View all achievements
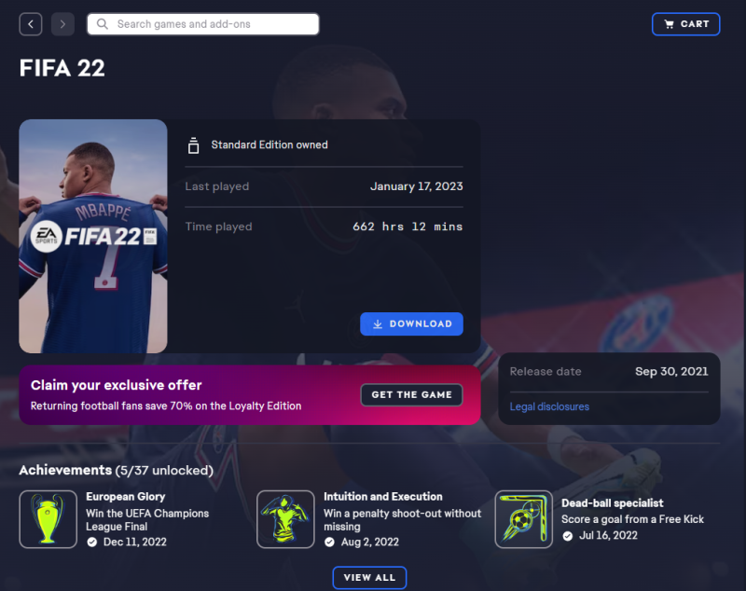The width and height of the screenshot is (746, 591). coord(369,578)
